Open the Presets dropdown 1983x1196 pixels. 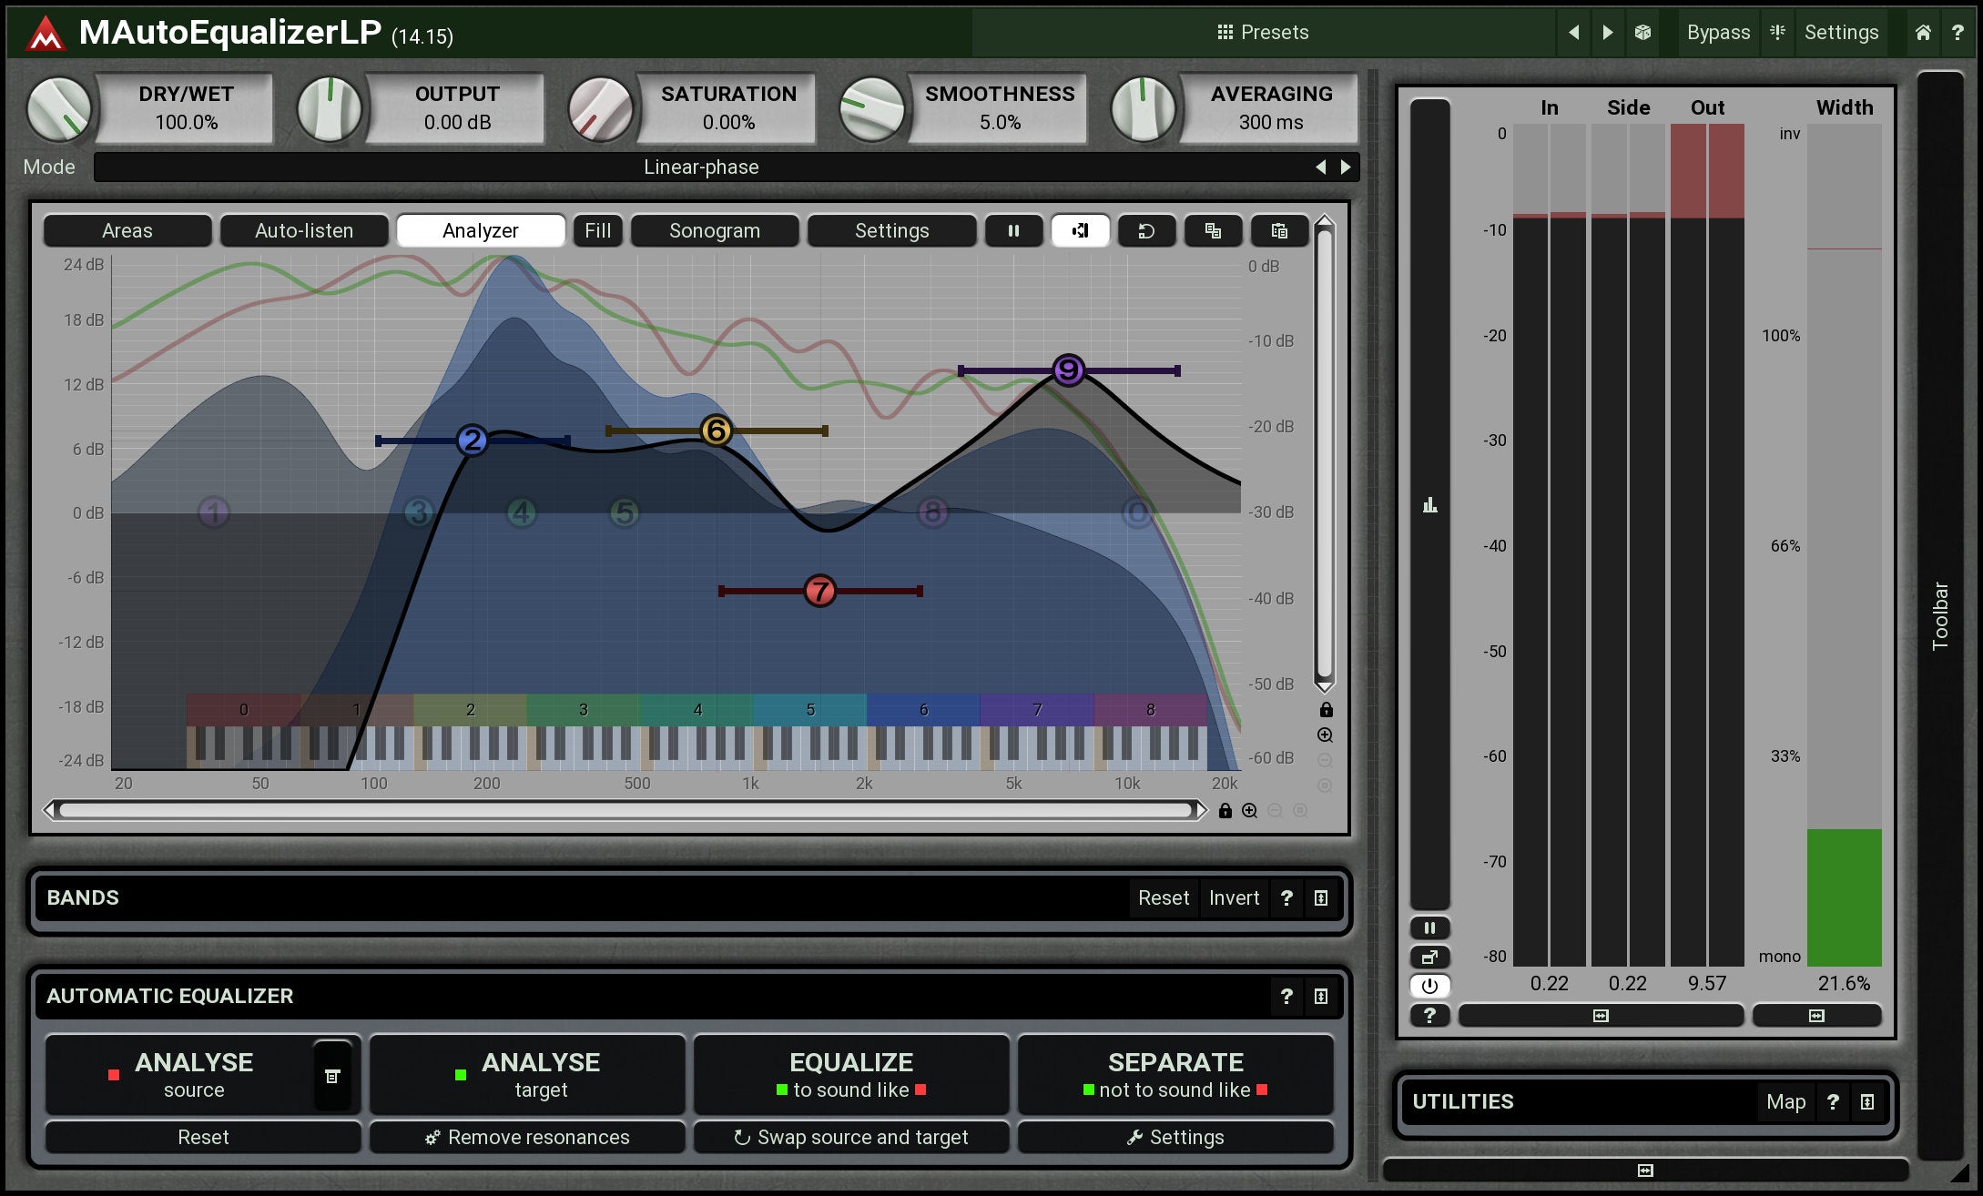(x=1263, y=33)
